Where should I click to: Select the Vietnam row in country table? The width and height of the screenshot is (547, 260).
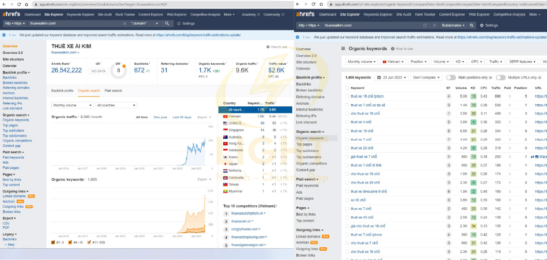click(255, 116)
